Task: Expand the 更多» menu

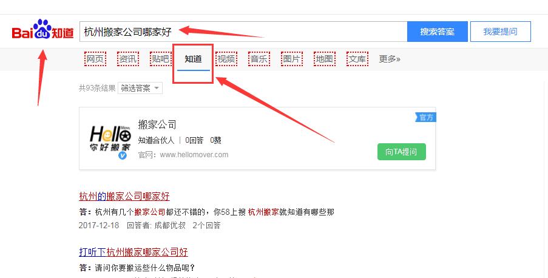Action: (x=390, y=59)
